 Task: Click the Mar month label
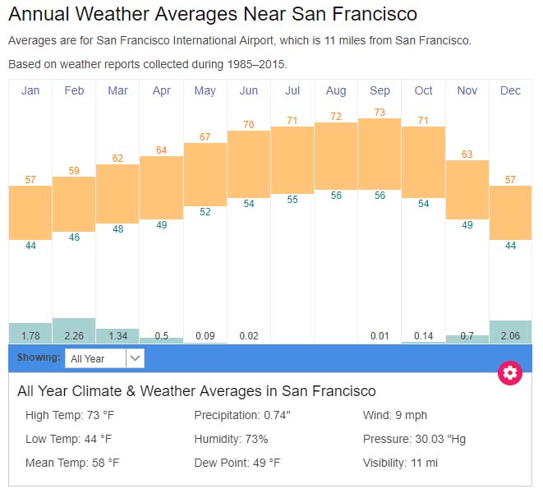click(x=117, y=90)
